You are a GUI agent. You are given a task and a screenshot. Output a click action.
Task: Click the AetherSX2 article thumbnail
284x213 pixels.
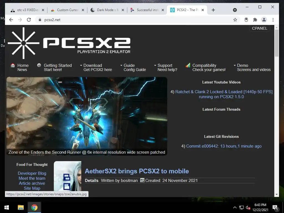pos(68,176)
